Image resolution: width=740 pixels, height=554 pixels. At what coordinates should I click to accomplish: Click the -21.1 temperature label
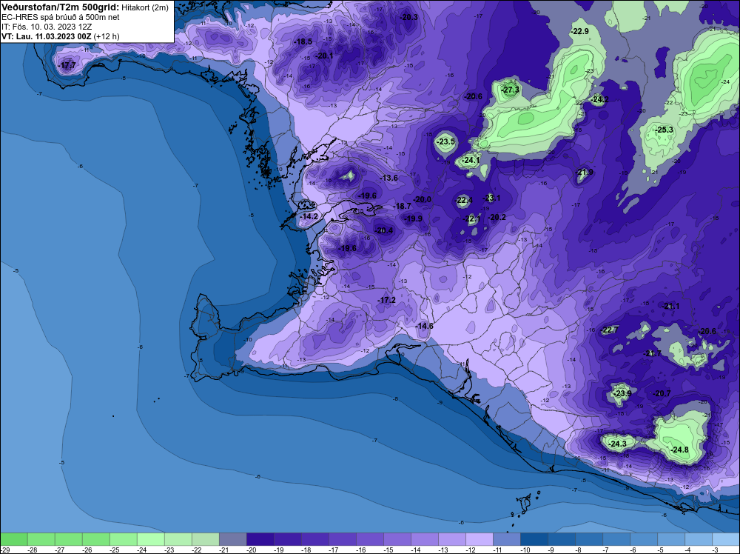point(670,307)
